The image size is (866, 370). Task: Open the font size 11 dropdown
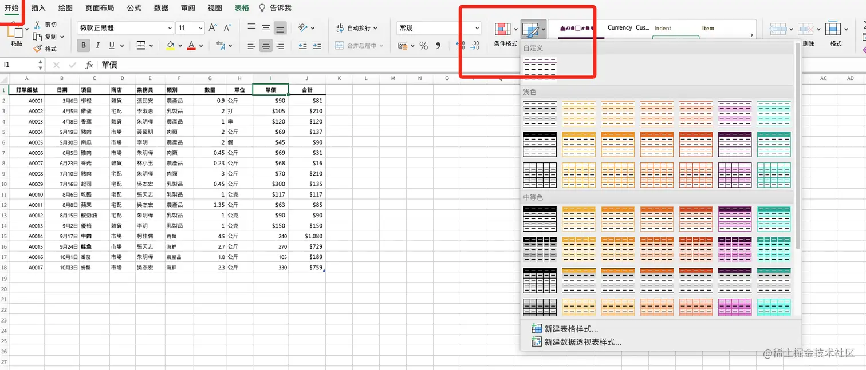click(200, 28)
